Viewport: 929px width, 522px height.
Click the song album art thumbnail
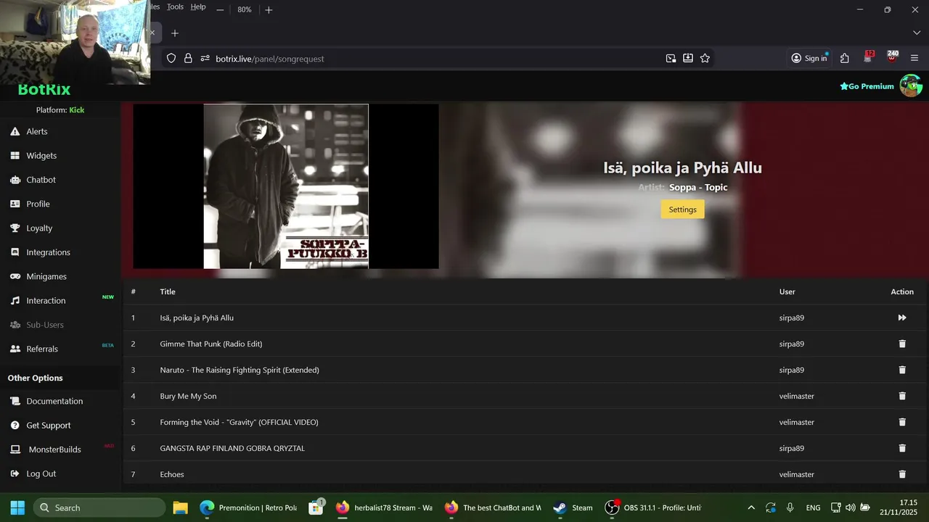coord(286,186)
